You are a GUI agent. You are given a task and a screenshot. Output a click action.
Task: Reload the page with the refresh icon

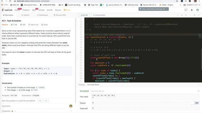click(10, 1)
